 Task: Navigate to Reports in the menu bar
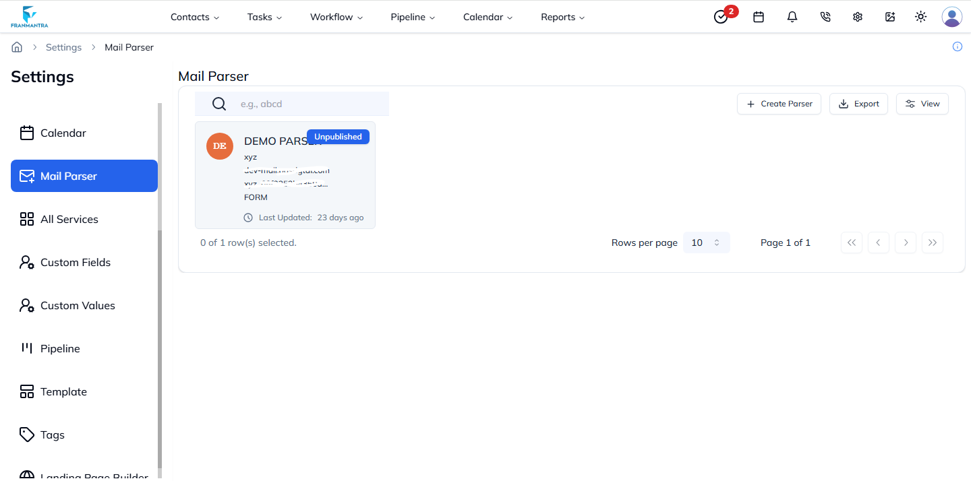click(x=562, y=17)
